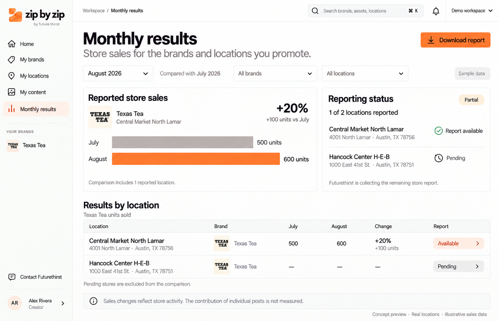Select Monthly results in sidebar
The width and height of the screenshot is (499, 321).
tap(36, 109)
